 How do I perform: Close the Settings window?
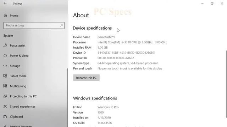tap(222, 4)
